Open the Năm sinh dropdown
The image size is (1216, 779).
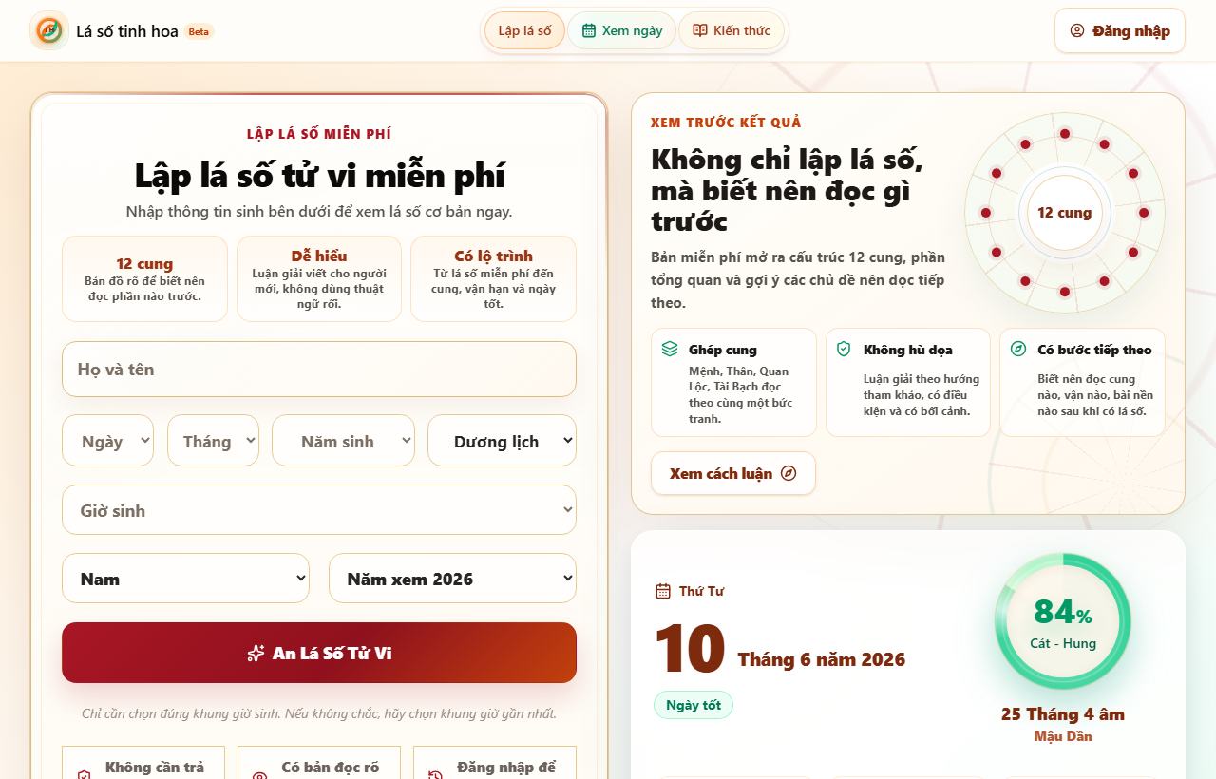[x=344, y=441]
